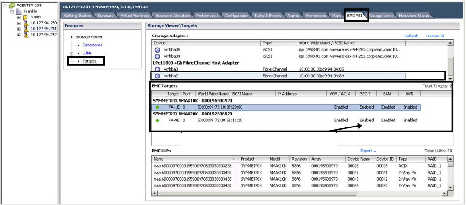Select FA-1E target row
Screen dimensions: 466x205
click(286, 107)
